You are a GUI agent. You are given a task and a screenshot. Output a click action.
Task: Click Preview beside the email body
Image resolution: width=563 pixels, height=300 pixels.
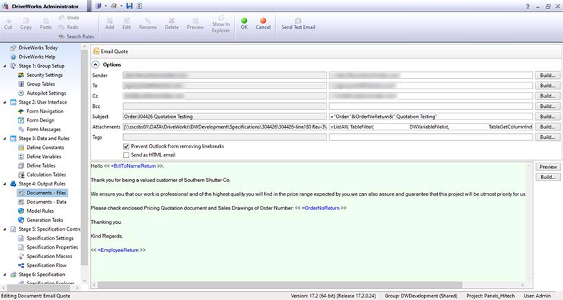(x=548, y=167)
